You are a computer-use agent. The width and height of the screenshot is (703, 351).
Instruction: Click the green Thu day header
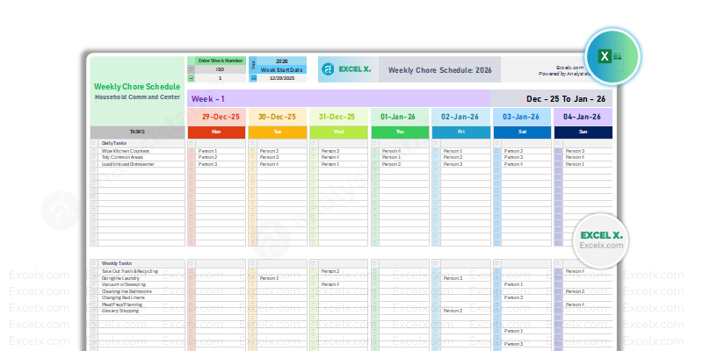point(400,133)
